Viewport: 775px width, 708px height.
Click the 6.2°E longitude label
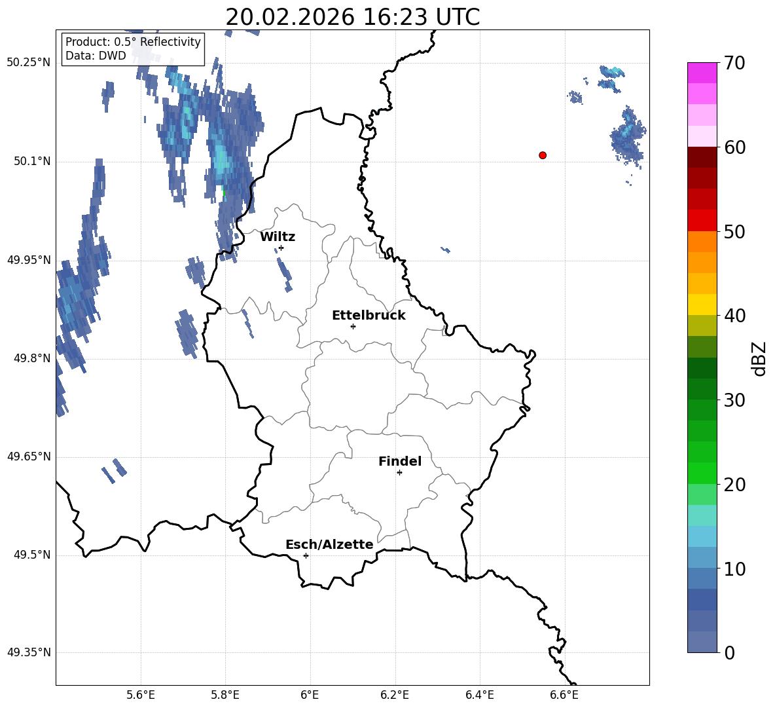point(395,695)
